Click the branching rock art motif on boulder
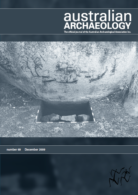 click(x=32, y=67)
